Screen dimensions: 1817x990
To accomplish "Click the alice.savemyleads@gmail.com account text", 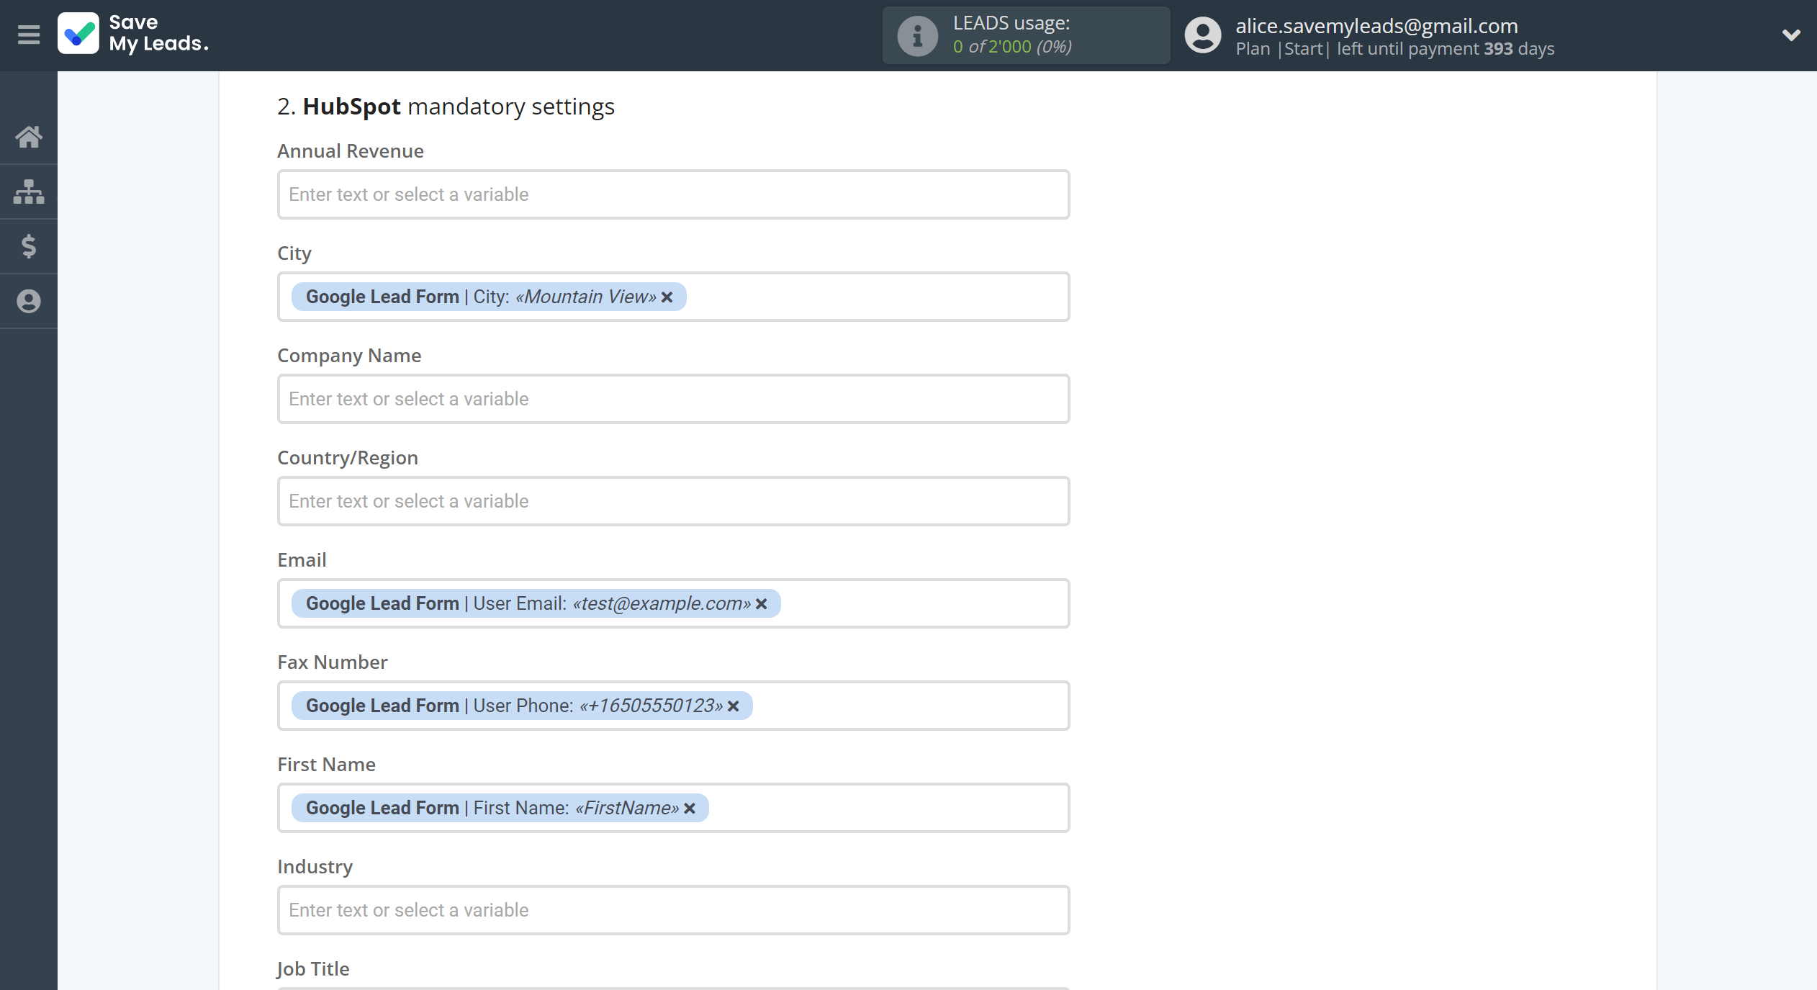I will coord(1376,26).
